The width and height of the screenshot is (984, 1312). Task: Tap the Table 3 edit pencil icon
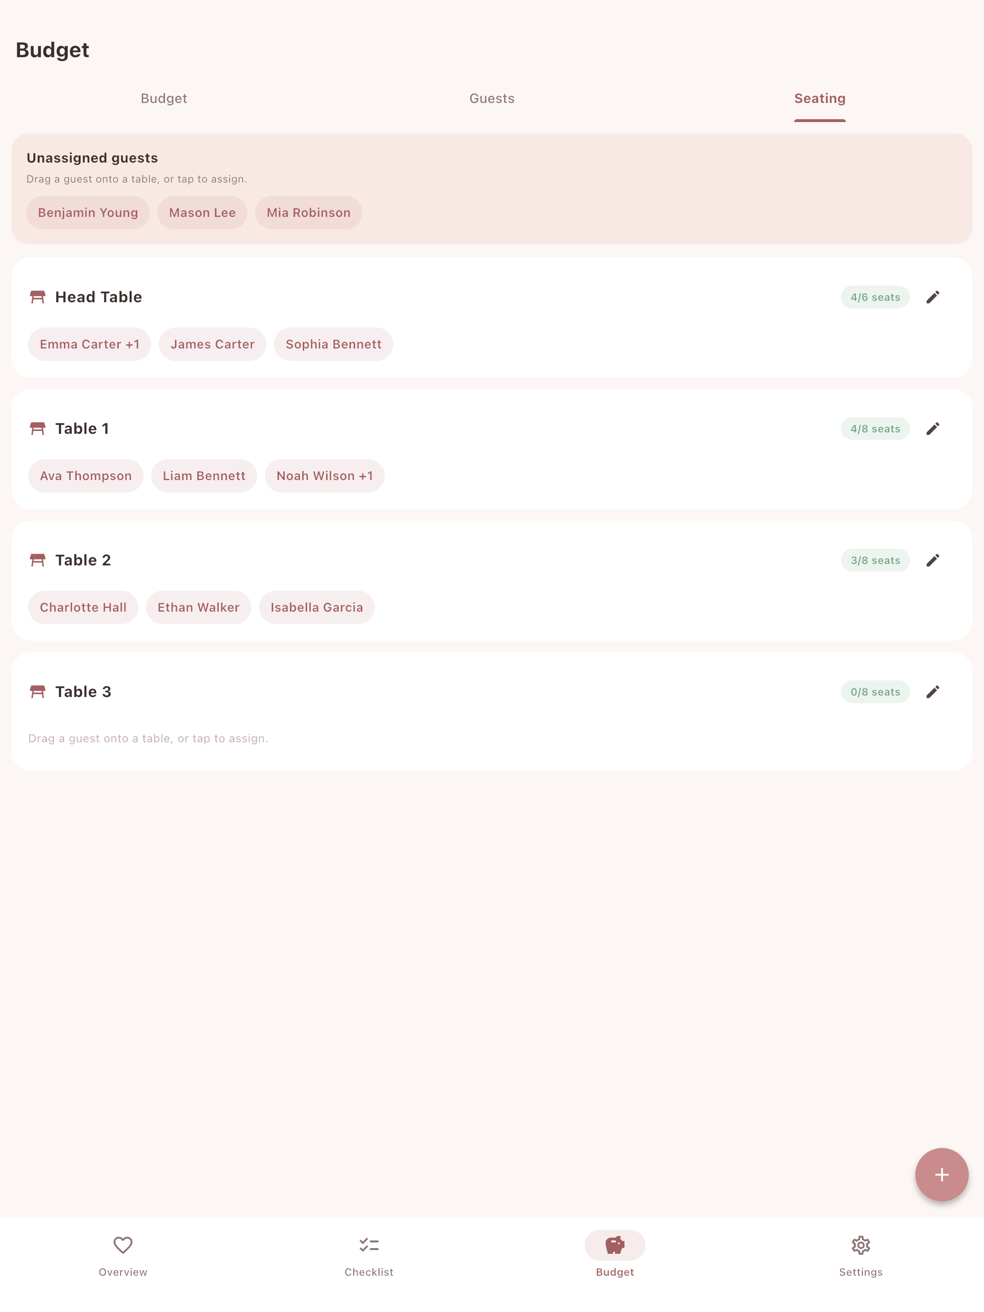click(933, 692)
